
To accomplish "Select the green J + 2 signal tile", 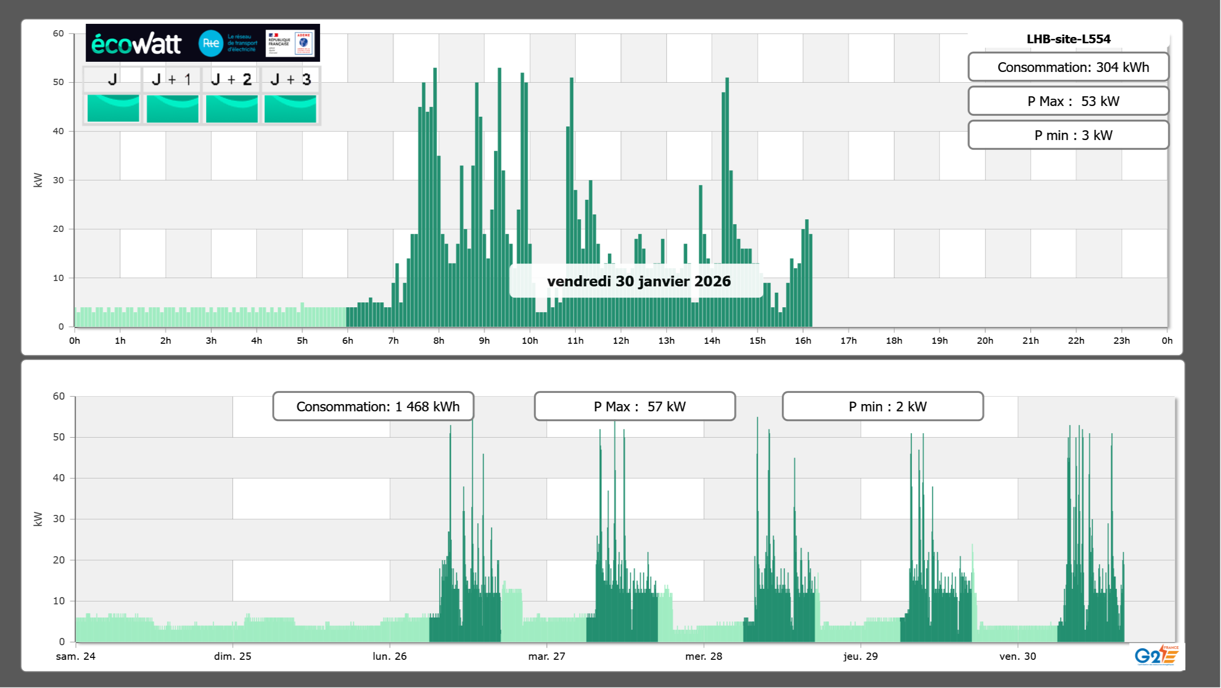I will click(232, 108).
